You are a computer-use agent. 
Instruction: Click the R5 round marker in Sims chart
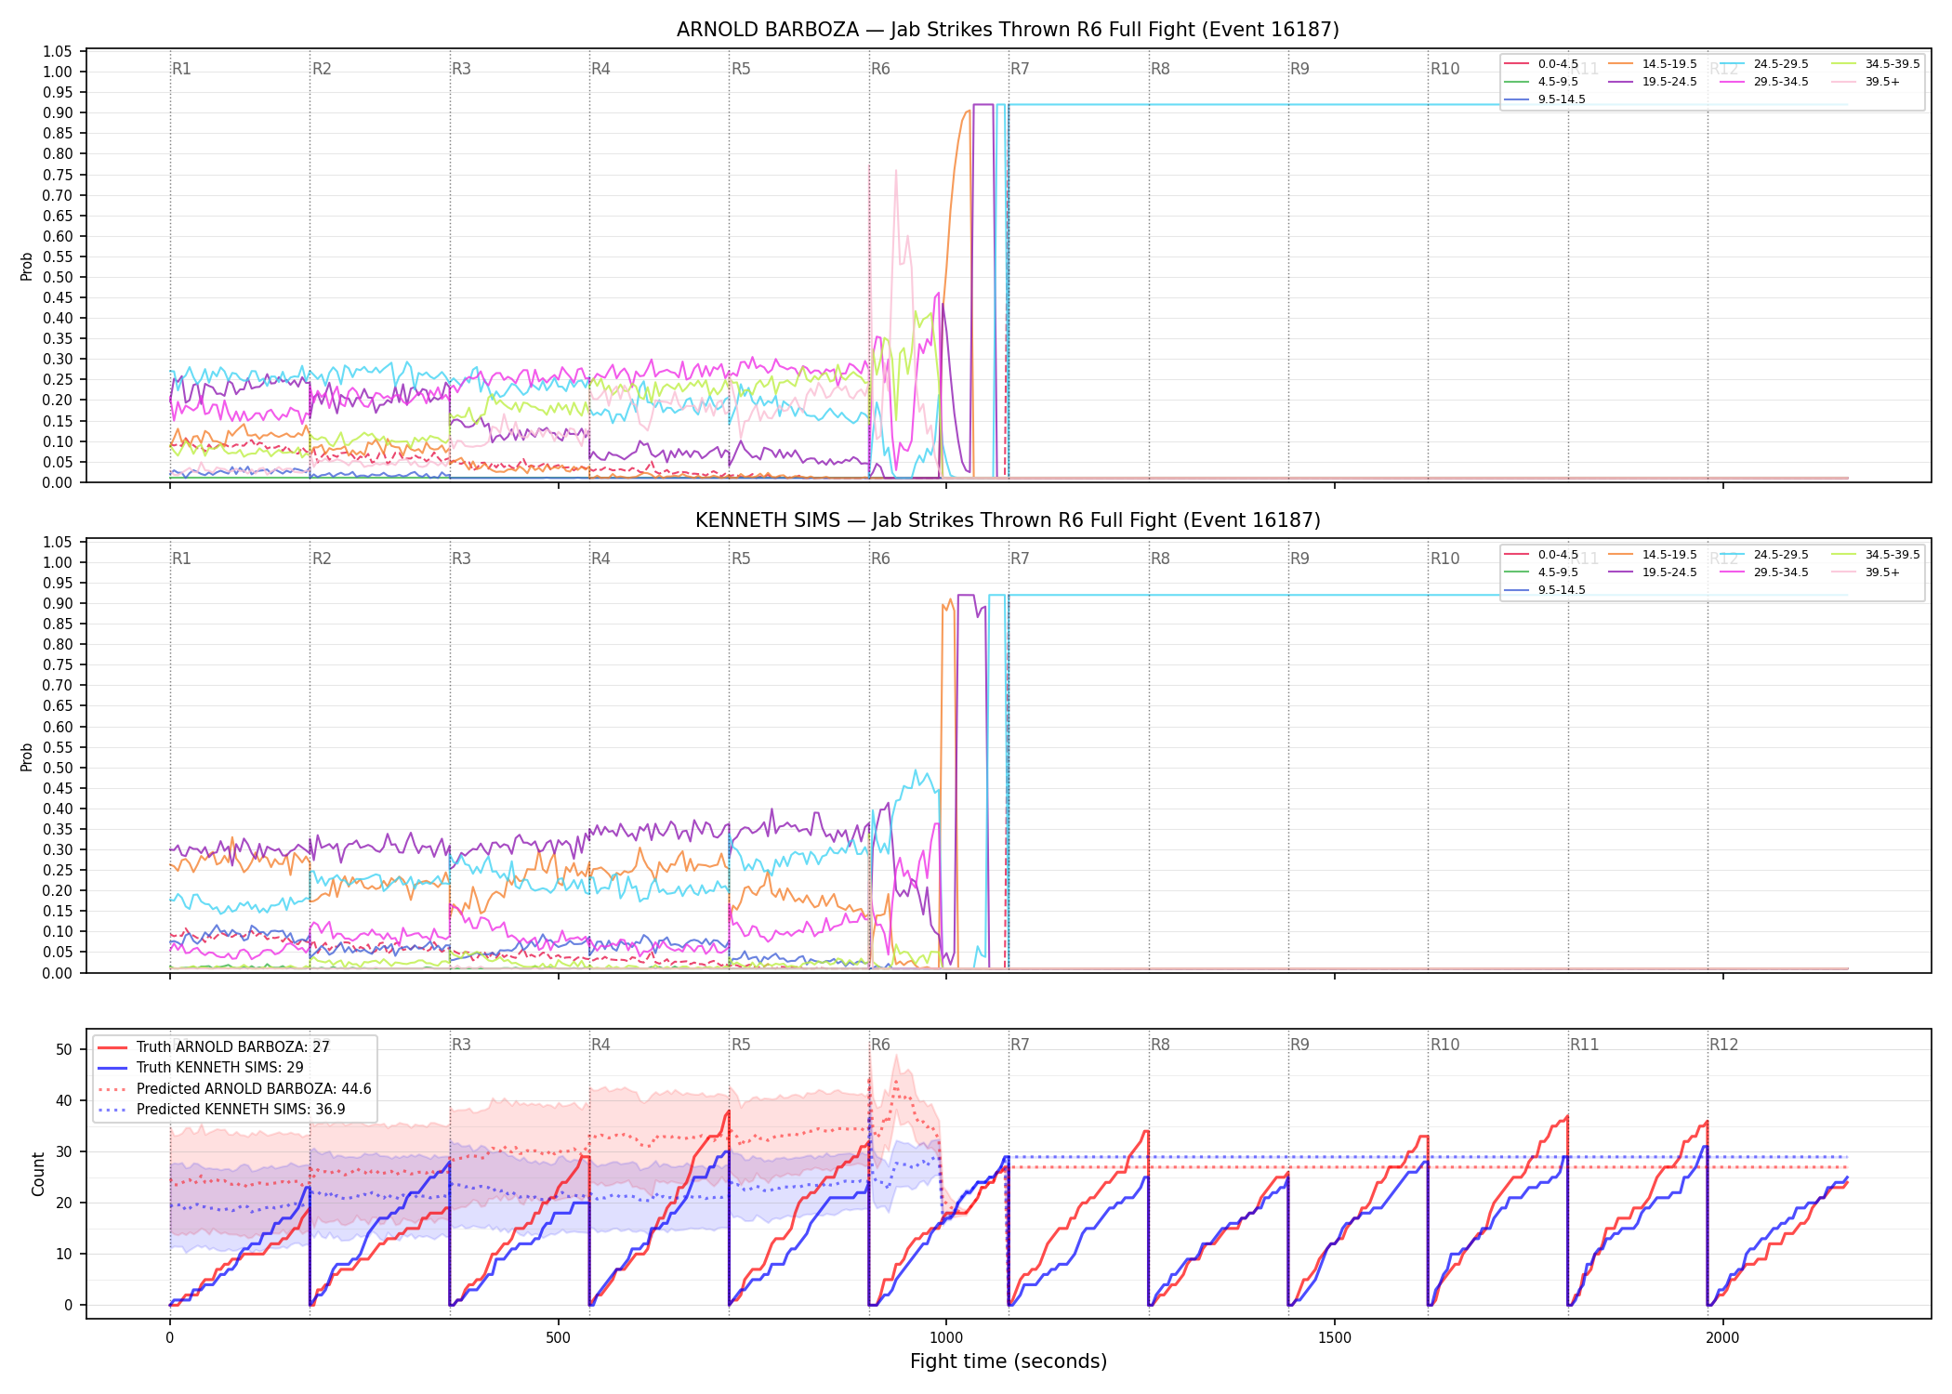point(741,559)
